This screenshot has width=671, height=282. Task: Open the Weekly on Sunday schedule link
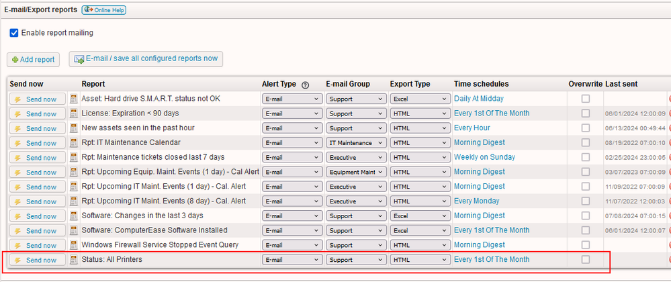[484, 157]
